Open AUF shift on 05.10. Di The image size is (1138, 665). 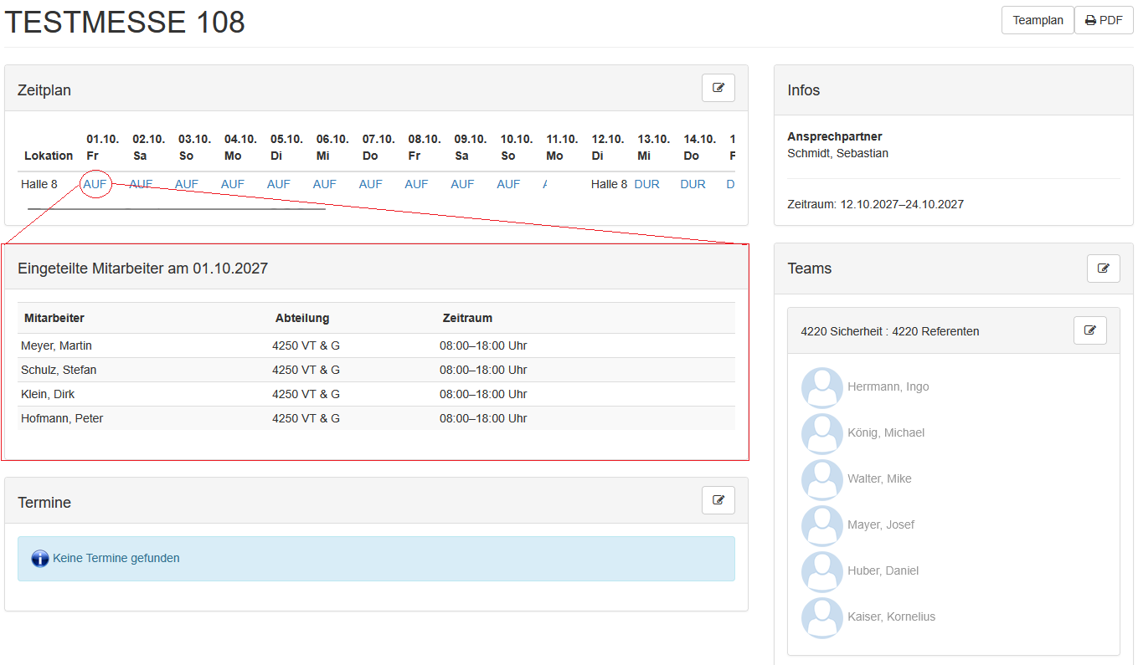click(x=278, y=184)
